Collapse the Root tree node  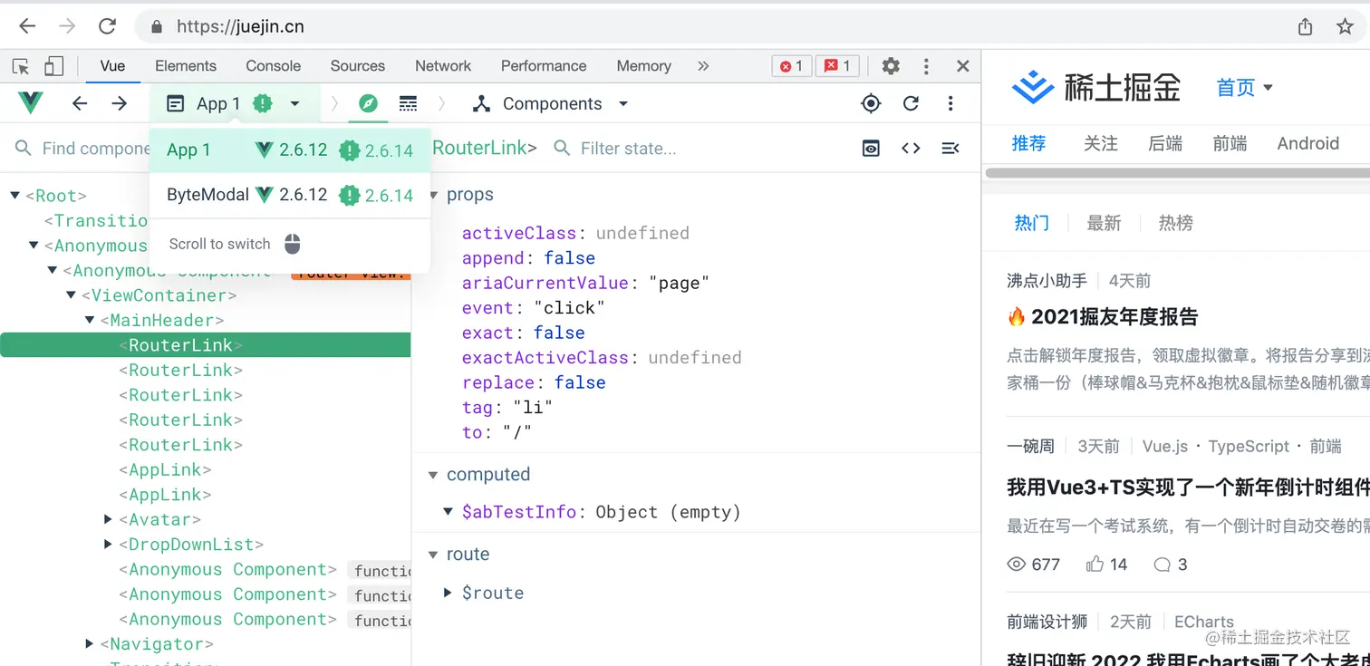coord(14,196)
